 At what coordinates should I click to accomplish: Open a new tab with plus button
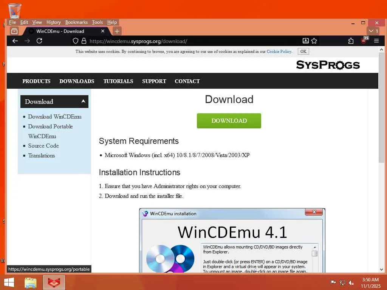click(117, 31)
